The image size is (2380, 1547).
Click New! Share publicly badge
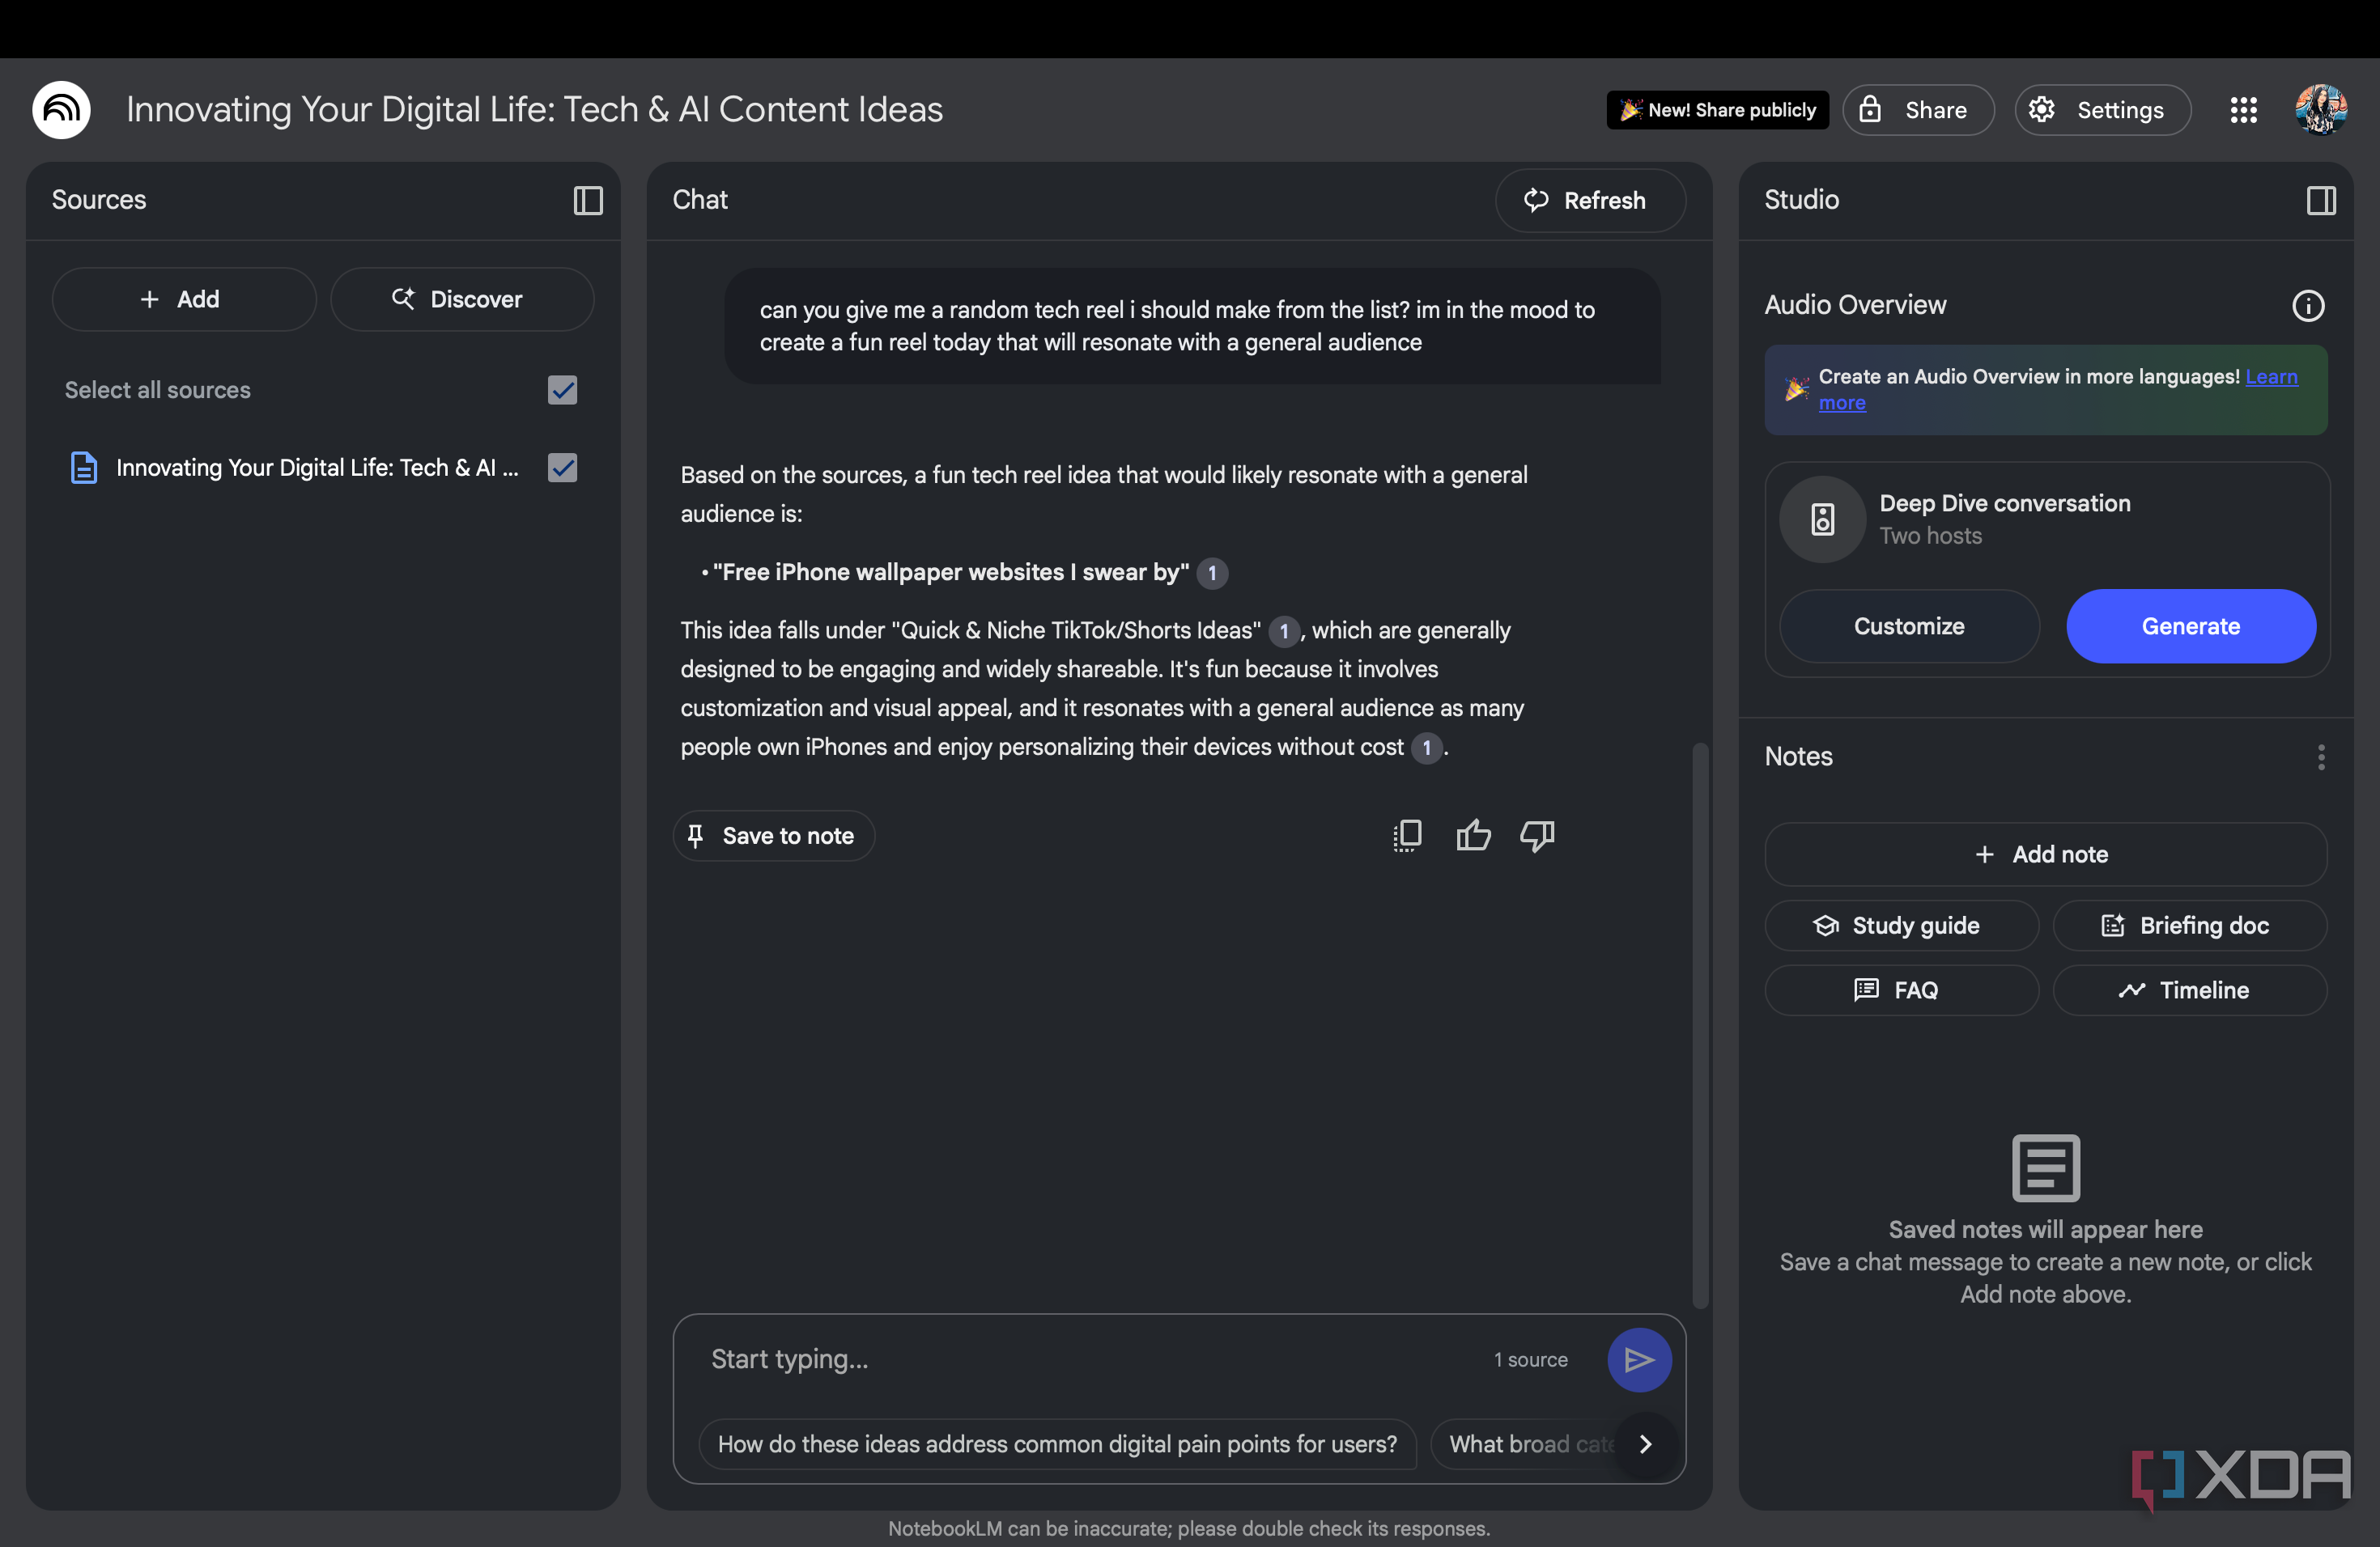click(x=1717, y=110)
